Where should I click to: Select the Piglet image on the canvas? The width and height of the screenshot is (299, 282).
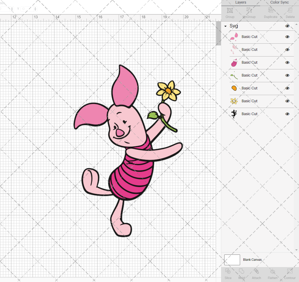tap(128, 151)
